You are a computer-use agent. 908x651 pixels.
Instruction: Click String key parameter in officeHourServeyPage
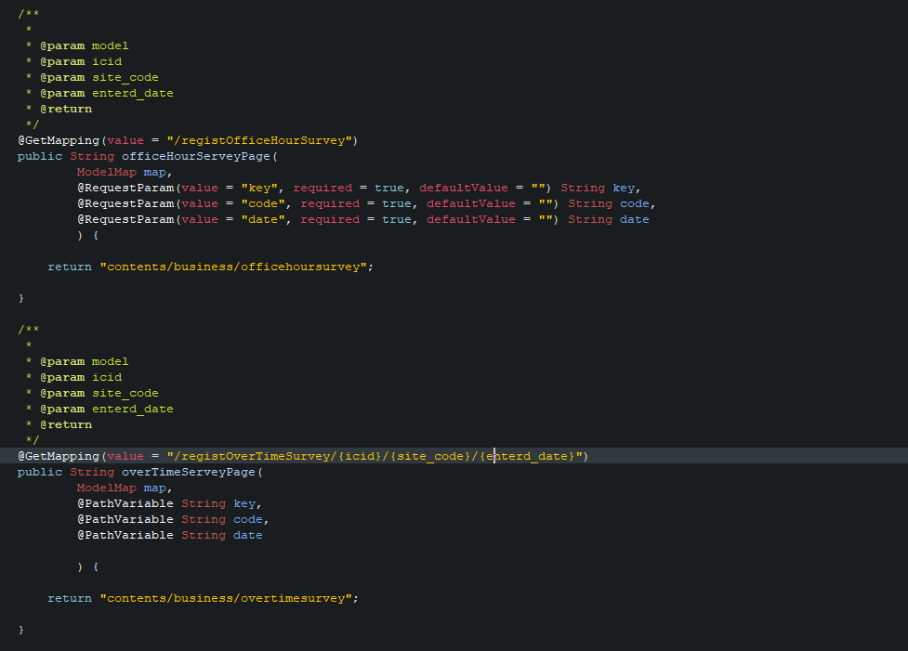[x=598, y=189]
